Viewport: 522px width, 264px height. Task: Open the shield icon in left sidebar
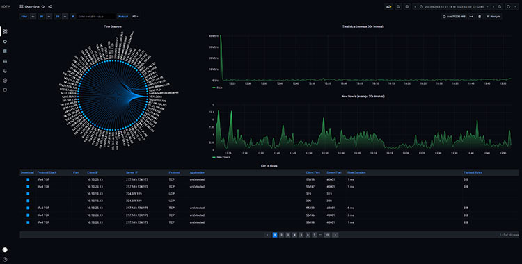[x=5, y=90]
